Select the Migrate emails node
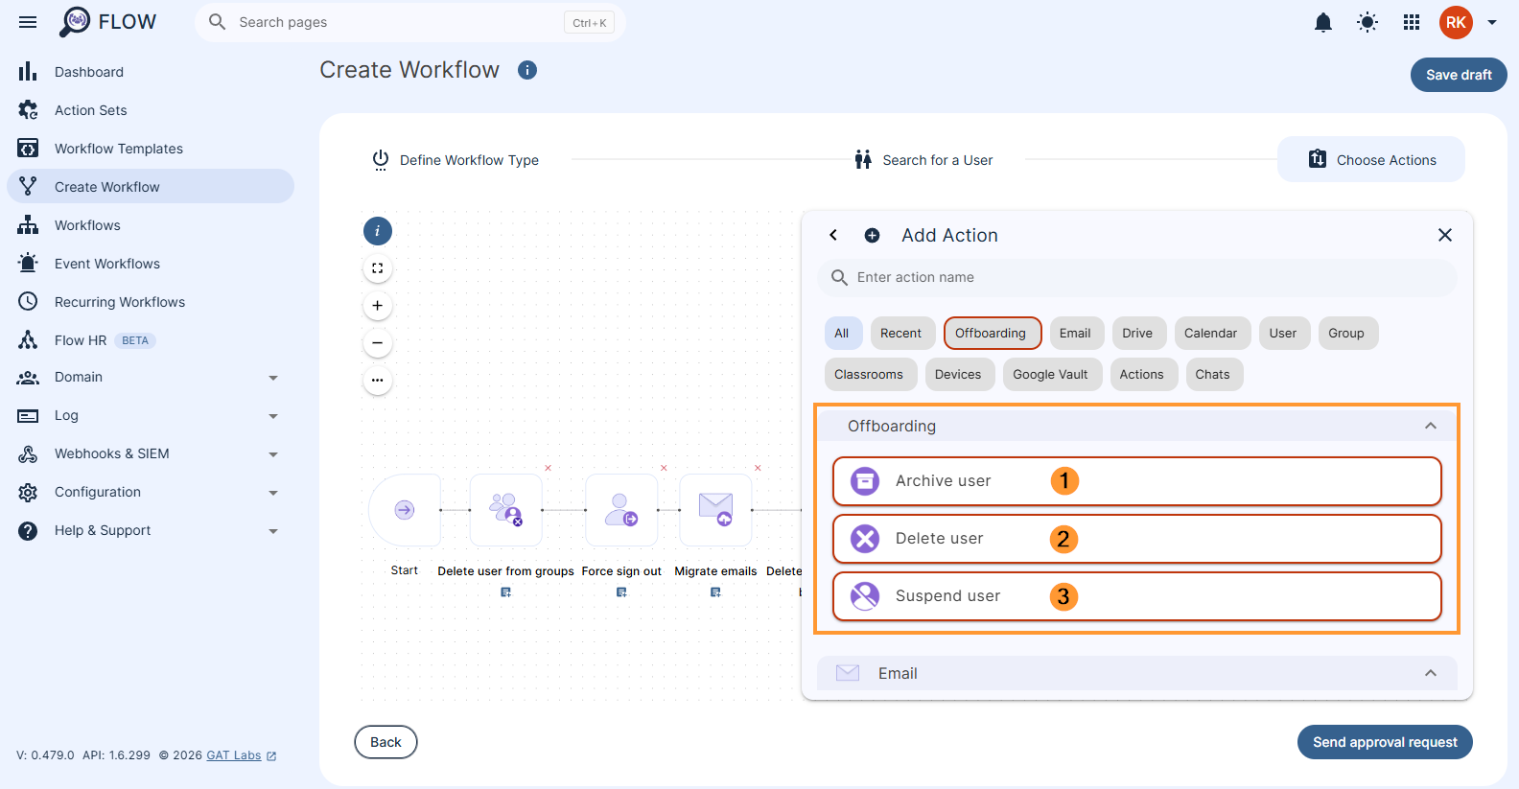 715,510
